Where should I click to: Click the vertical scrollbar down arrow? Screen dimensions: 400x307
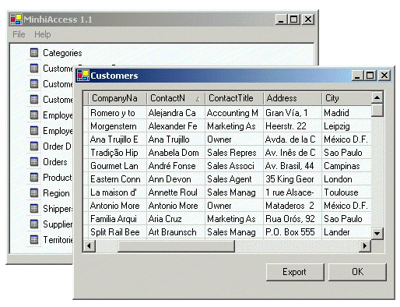pos(377,233)
